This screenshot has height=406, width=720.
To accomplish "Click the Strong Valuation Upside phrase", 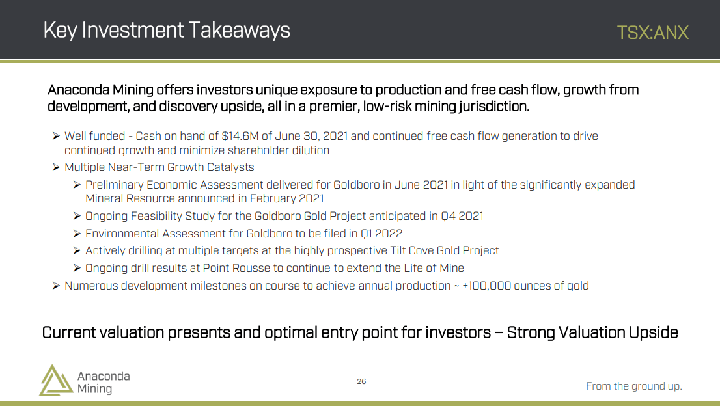I will 592,332.
